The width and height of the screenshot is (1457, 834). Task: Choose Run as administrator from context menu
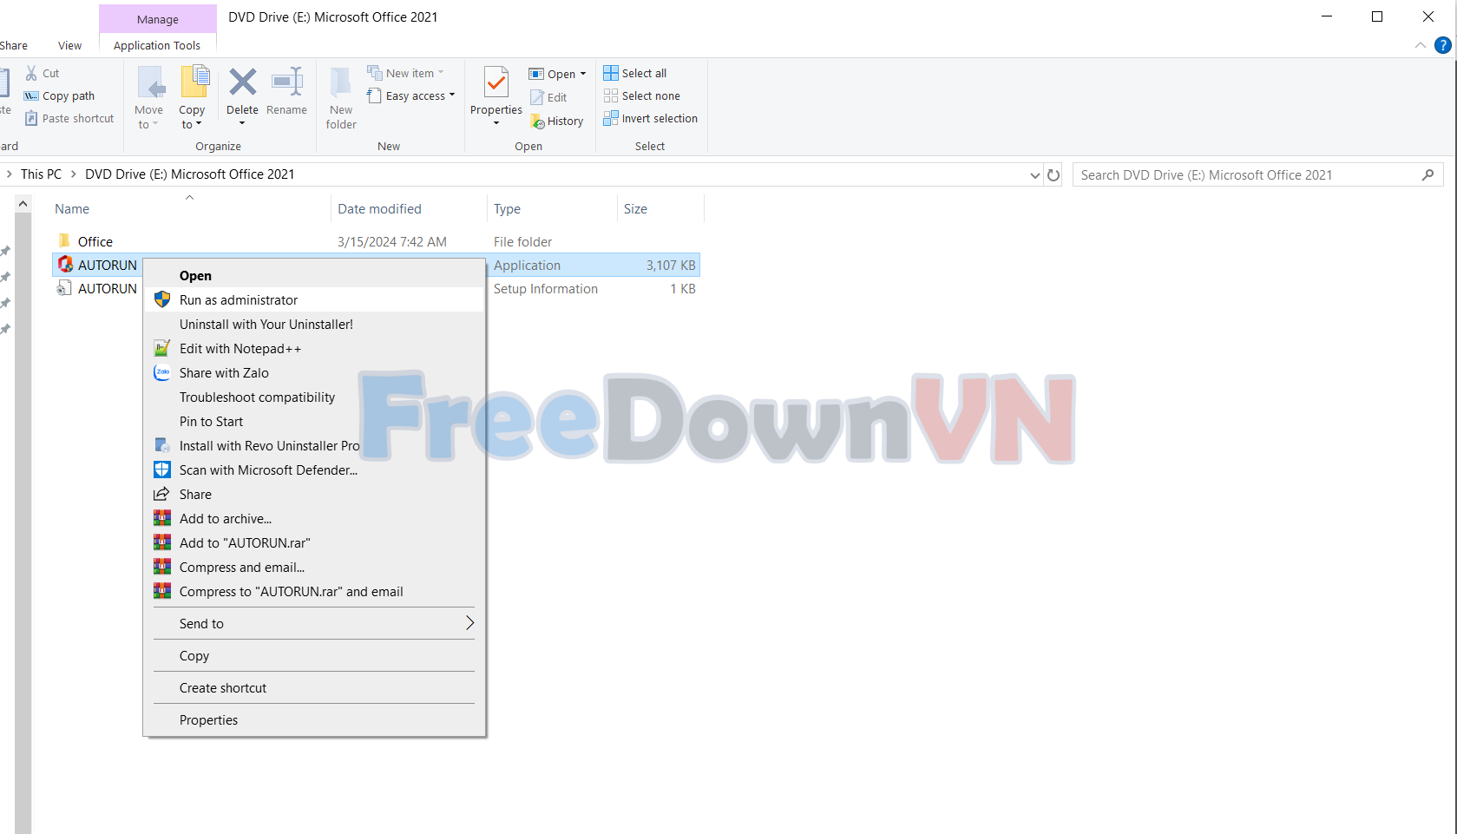point(239,300)
